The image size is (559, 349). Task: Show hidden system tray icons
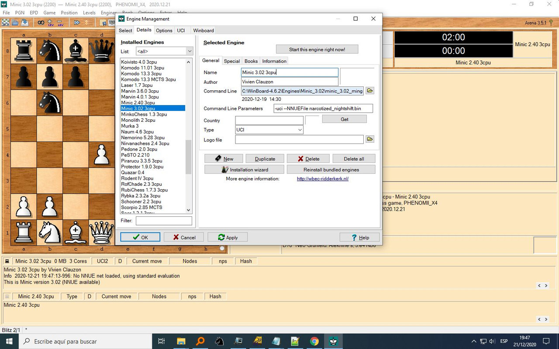click(x=474, y=341)
